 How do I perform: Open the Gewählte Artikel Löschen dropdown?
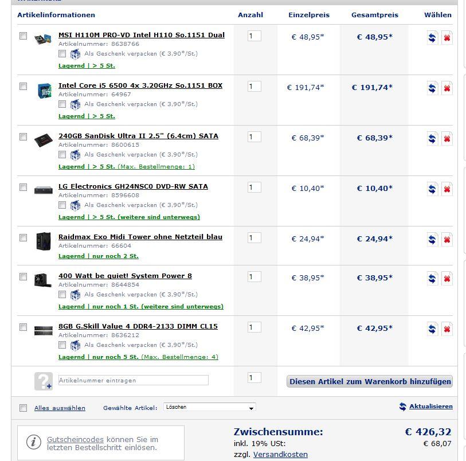click(210, 407)
